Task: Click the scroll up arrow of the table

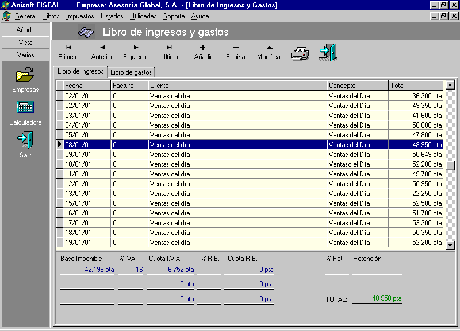Action: (x=450, y=85)
